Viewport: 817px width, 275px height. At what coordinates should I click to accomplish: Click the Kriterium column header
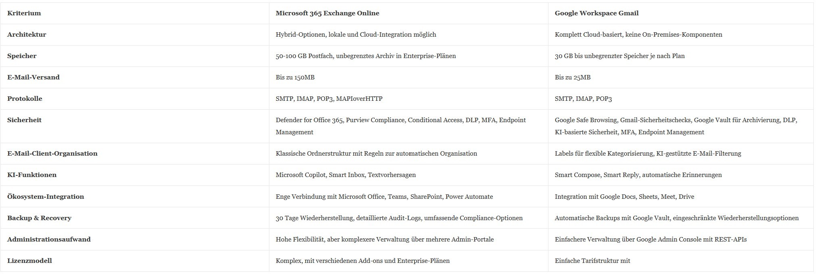24,13
